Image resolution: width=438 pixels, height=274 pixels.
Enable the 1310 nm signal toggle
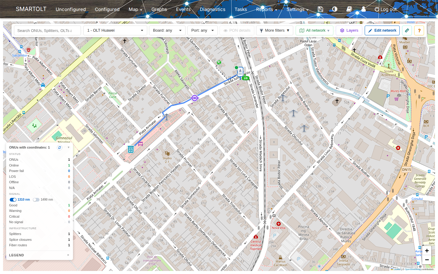pyautogui.click(x=13, y=200)
